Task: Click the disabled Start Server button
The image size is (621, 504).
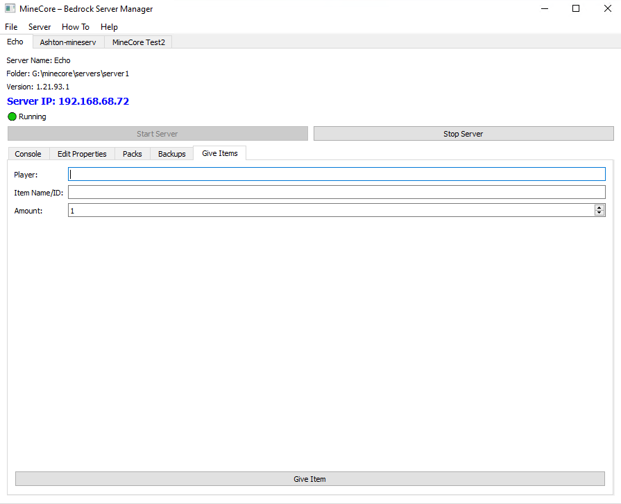Action: click(158, 134)
